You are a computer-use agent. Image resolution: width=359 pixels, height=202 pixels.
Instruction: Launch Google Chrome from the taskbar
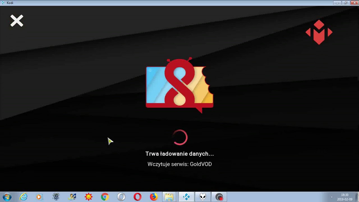pyautogui.click(x=105, y=197)
